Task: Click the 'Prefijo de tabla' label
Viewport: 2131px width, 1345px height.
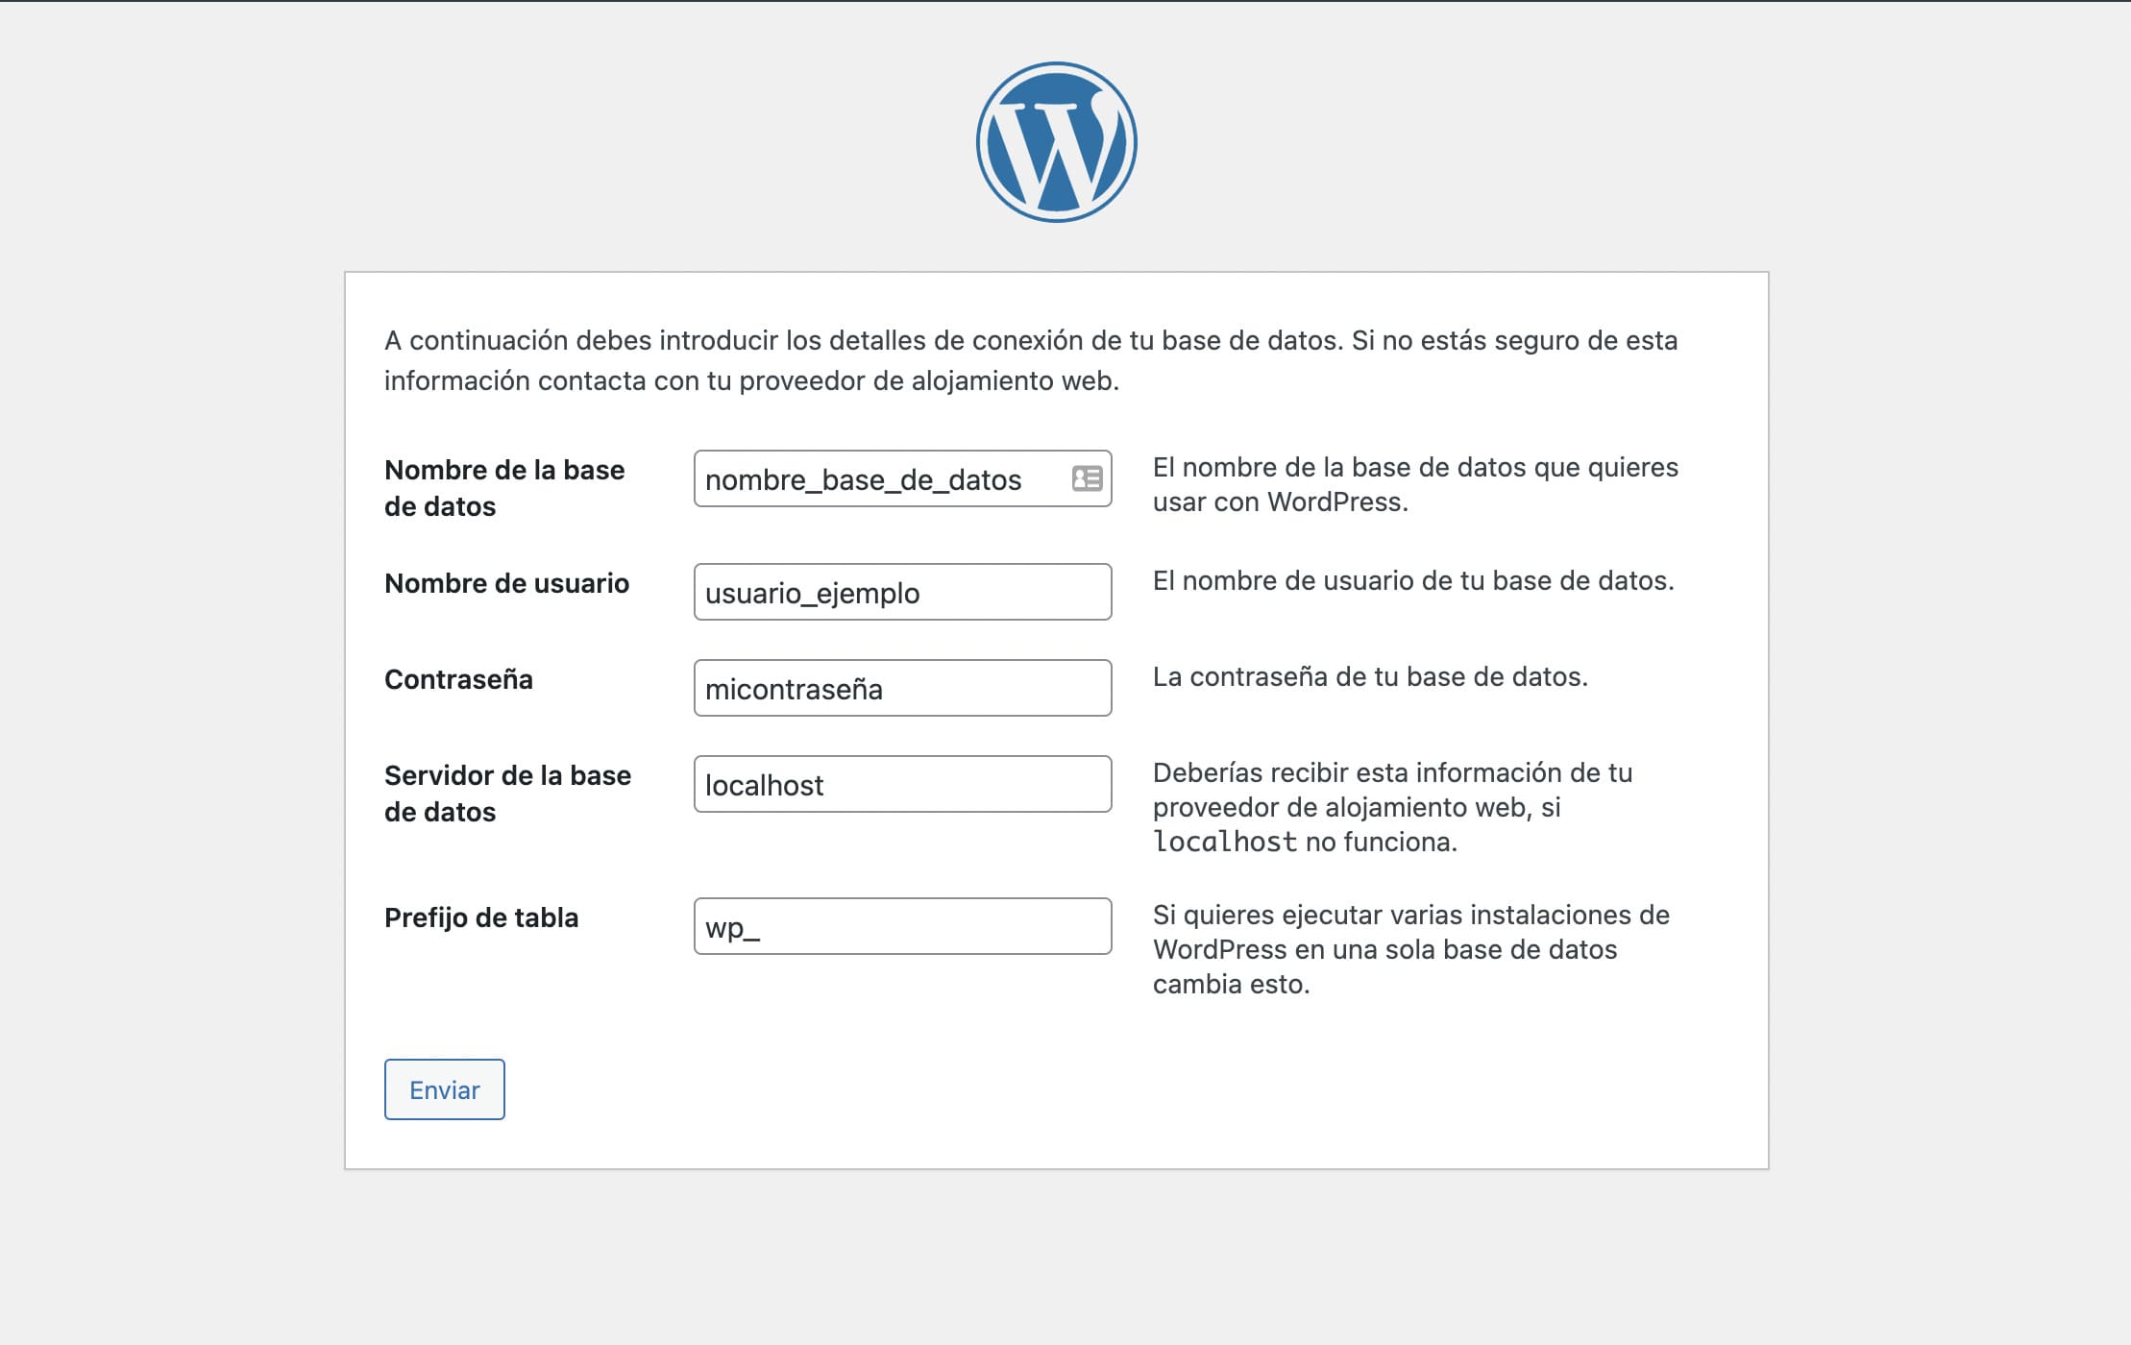Action: pyautogui.click(x=481, y=917)
